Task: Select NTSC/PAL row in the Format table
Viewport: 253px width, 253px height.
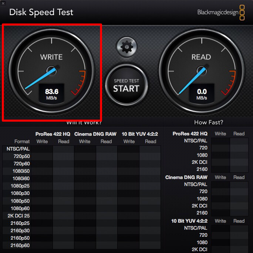Action: (x=81, y=149)
